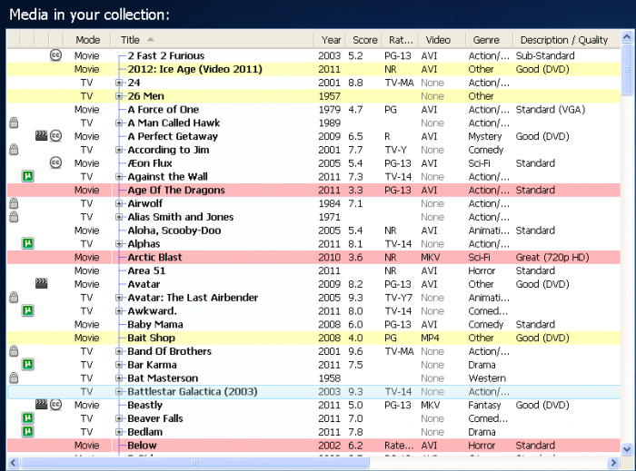The image size is (636, 471).
Task: Click the closed caption icon on Beastly row
Action: (55, 405)
